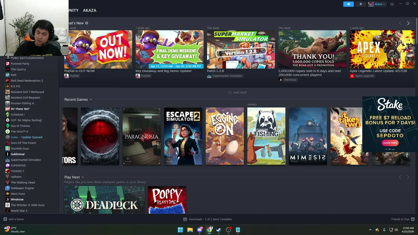Click Add a Game button
The height and width of the screenshot is (235, 418).
pyautogui.click(x=13, y=219)
